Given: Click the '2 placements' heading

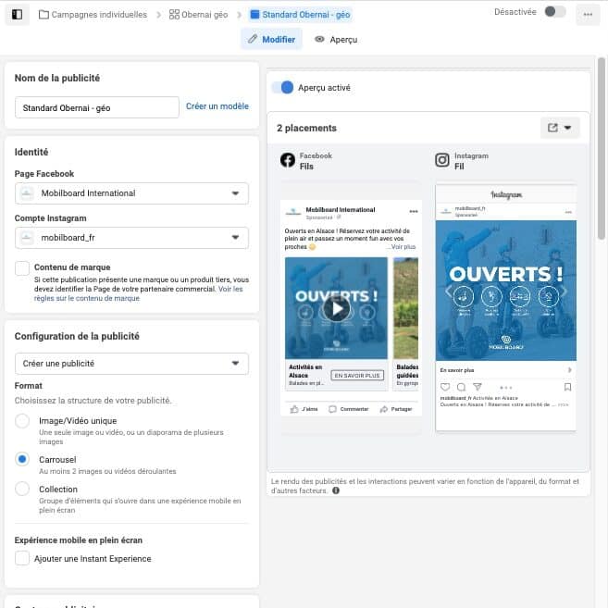Looking at the screenshot, I should click(306, 128).
